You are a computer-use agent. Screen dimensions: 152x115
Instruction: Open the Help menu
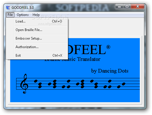pos(36,15)
